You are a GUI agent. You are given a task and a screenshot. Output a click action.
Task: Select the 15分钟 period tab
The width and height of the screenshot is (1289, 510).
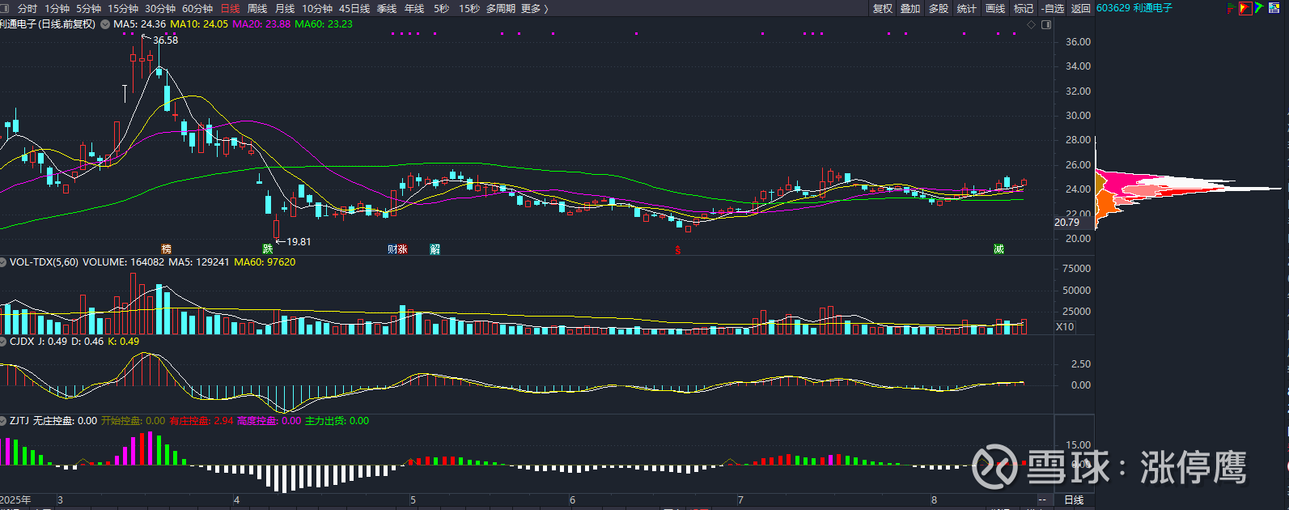click(x=123, y=8)
